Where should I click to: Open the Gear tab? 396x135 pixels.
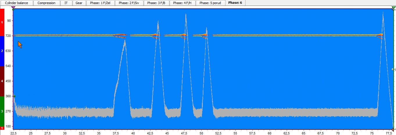coord(79,3)
